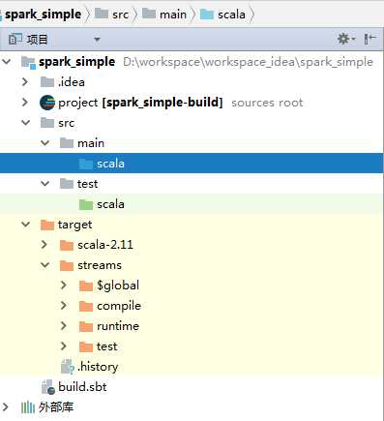Click the streams folder icon
This screenshot has height=421, width=384.
[67, 265]
